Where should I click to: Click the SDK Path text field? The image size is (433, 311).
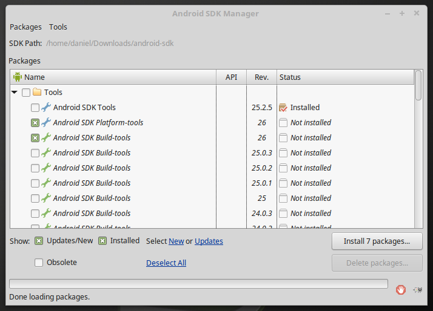pyautogui.click(x=110, y=43)
